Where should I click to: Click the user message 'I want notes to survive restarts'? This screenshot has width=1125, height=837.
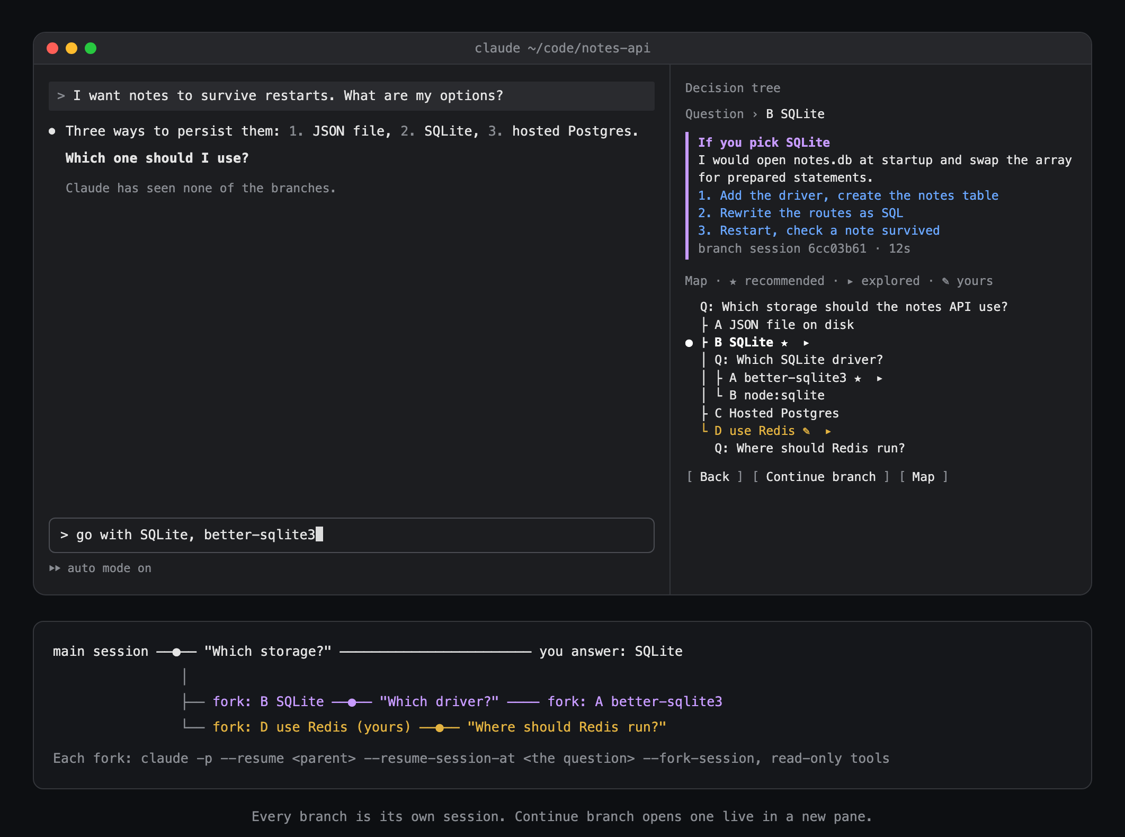click(351, 96)
